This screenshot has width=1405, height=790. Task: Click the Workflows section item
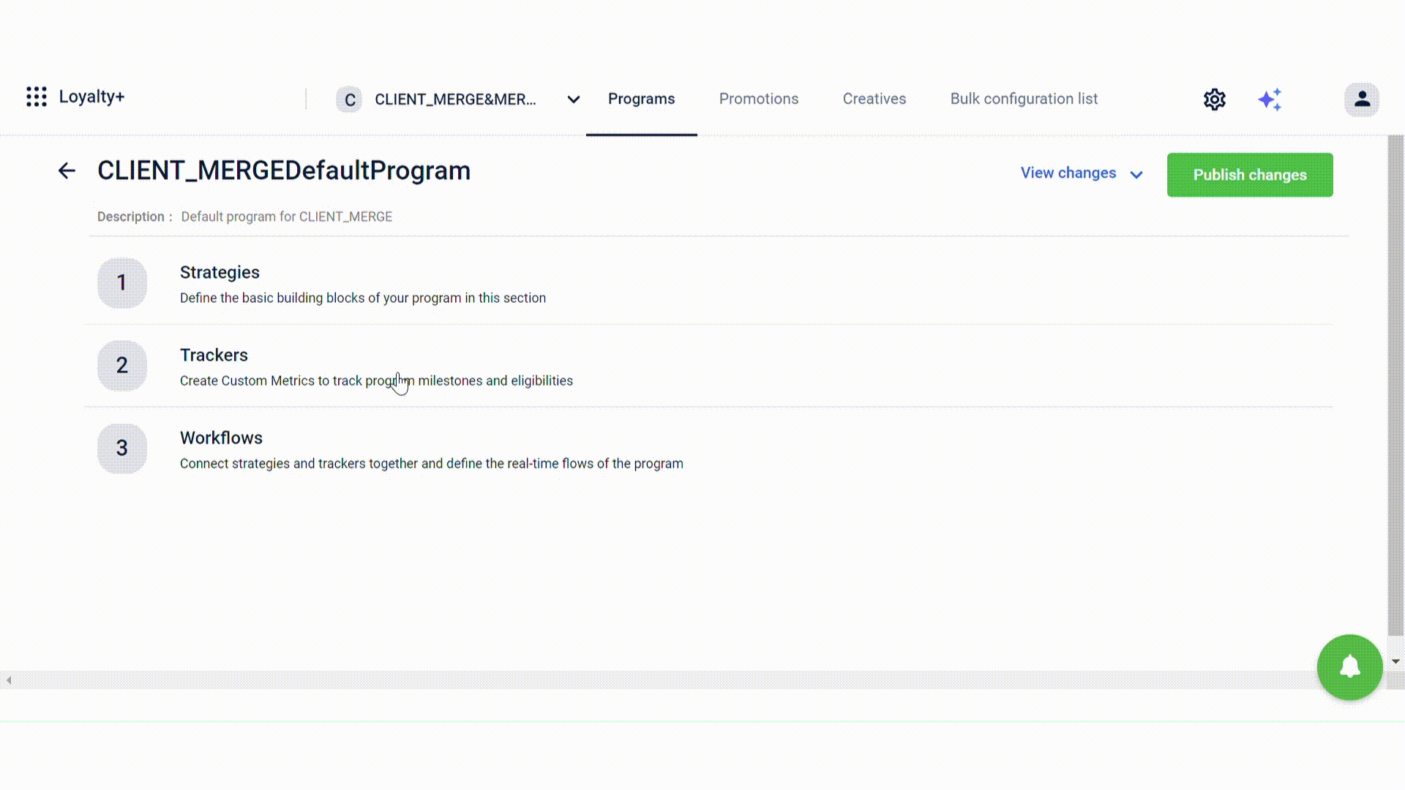(221, 437)
